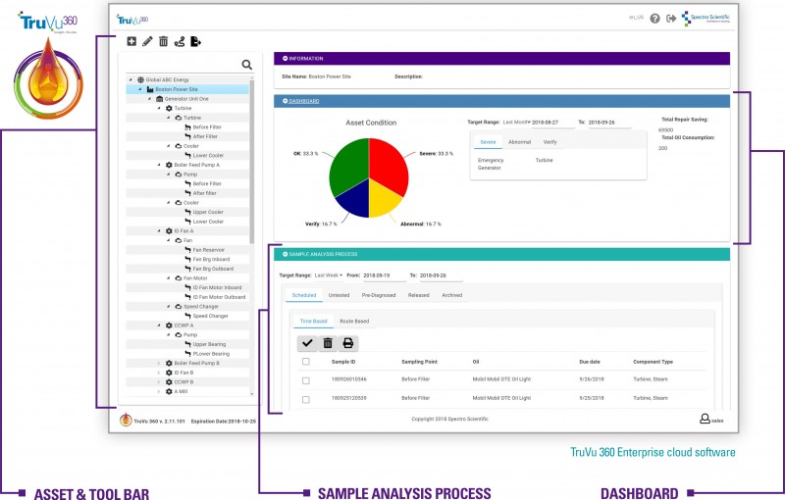
Task: Open the route path icon in asset toolbar
Action: 180,41
